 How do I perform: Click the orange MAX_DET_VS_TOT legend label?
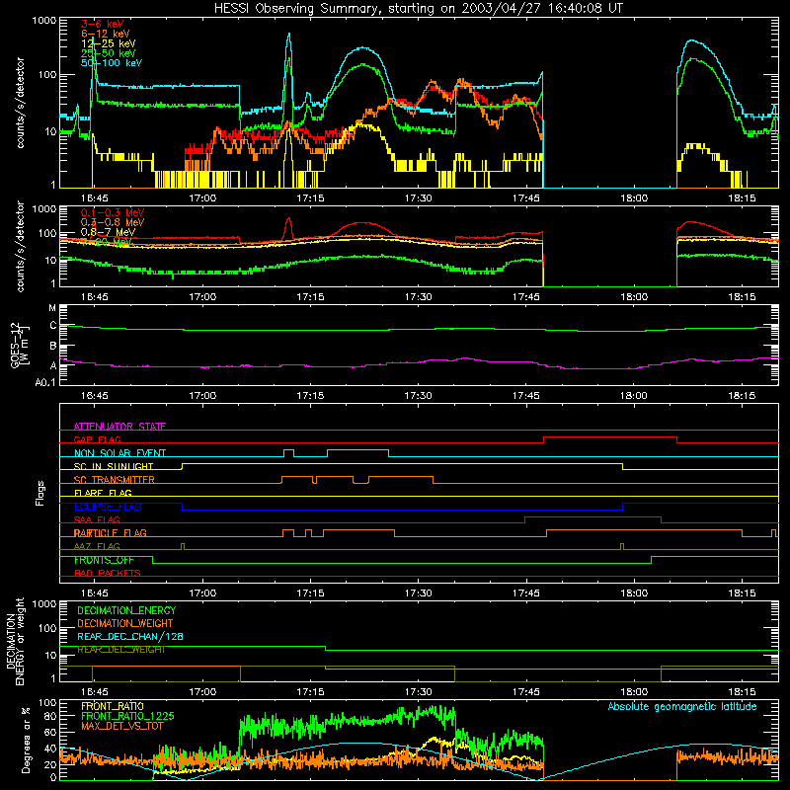122,726
